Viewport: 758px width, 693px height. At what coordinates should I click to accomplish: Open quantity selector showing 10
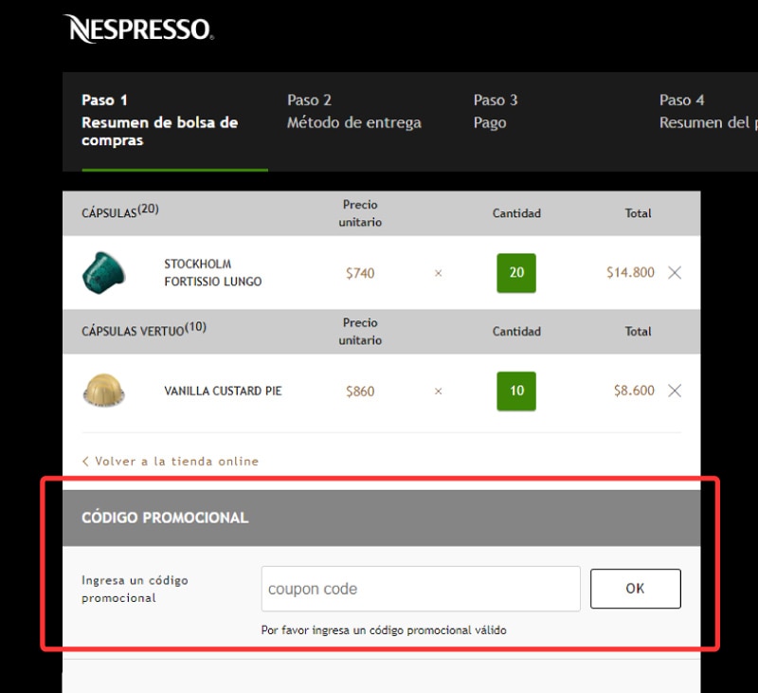(516, 391)
